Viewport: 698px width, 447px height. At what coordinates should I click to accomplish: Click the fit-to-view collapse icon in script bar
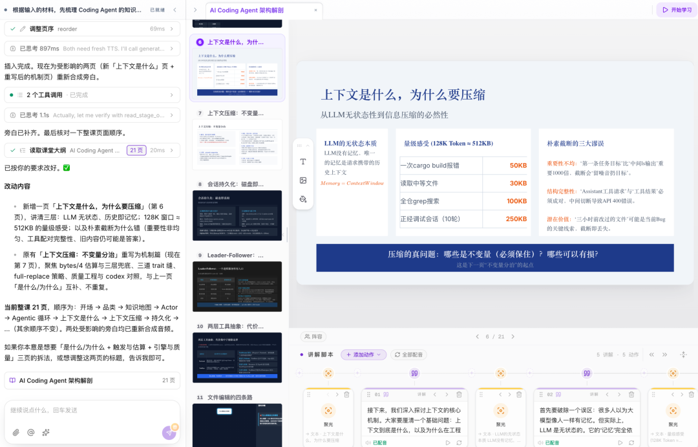coord(684,354)
